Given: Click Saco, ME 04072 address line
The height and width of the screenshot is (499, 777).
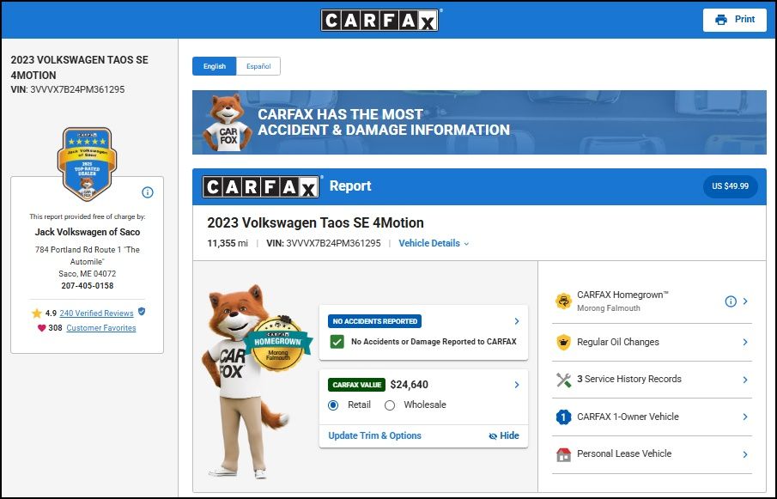Looking at the screenshot, I should point(88,273).
